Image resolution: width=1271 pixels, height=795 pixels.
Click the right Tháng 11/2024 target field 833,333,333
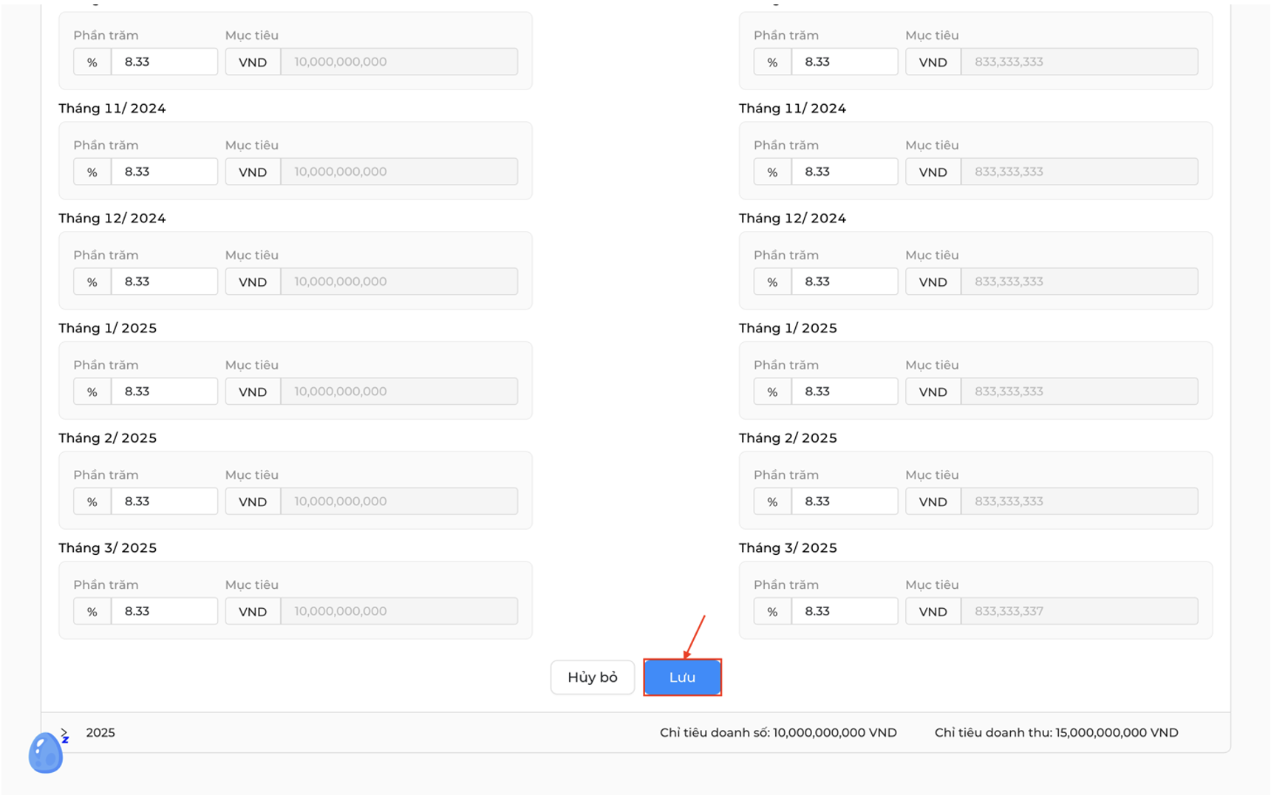[x=1080, y=171]
